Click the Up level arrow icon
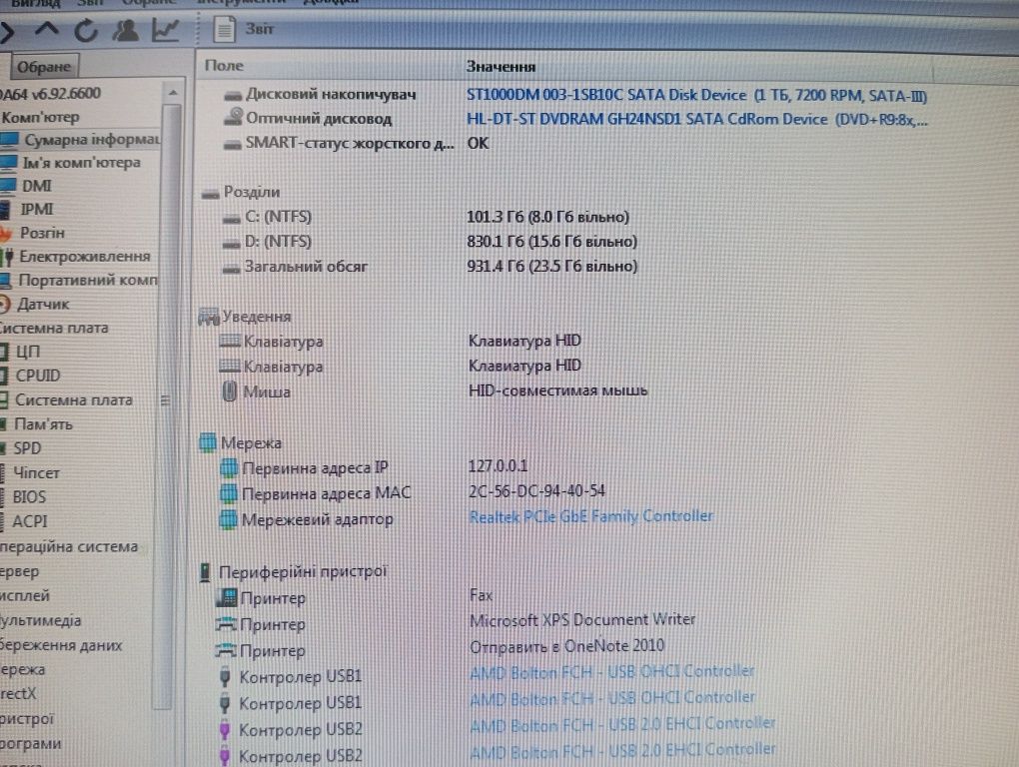 47,29
